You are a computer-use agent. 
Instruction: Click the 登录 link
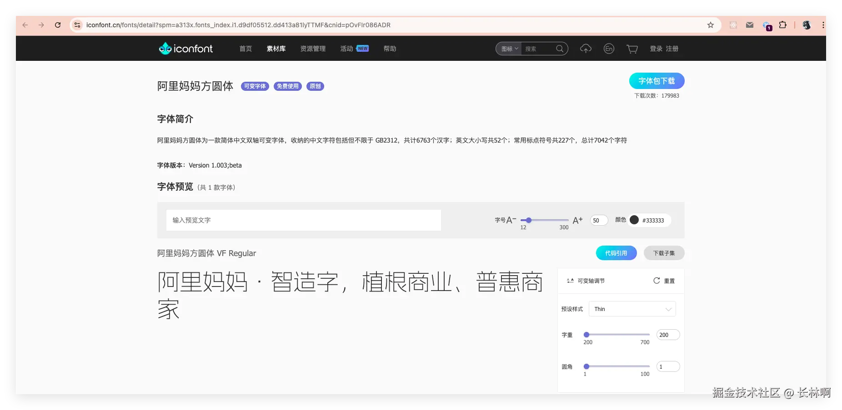(656, 49)
